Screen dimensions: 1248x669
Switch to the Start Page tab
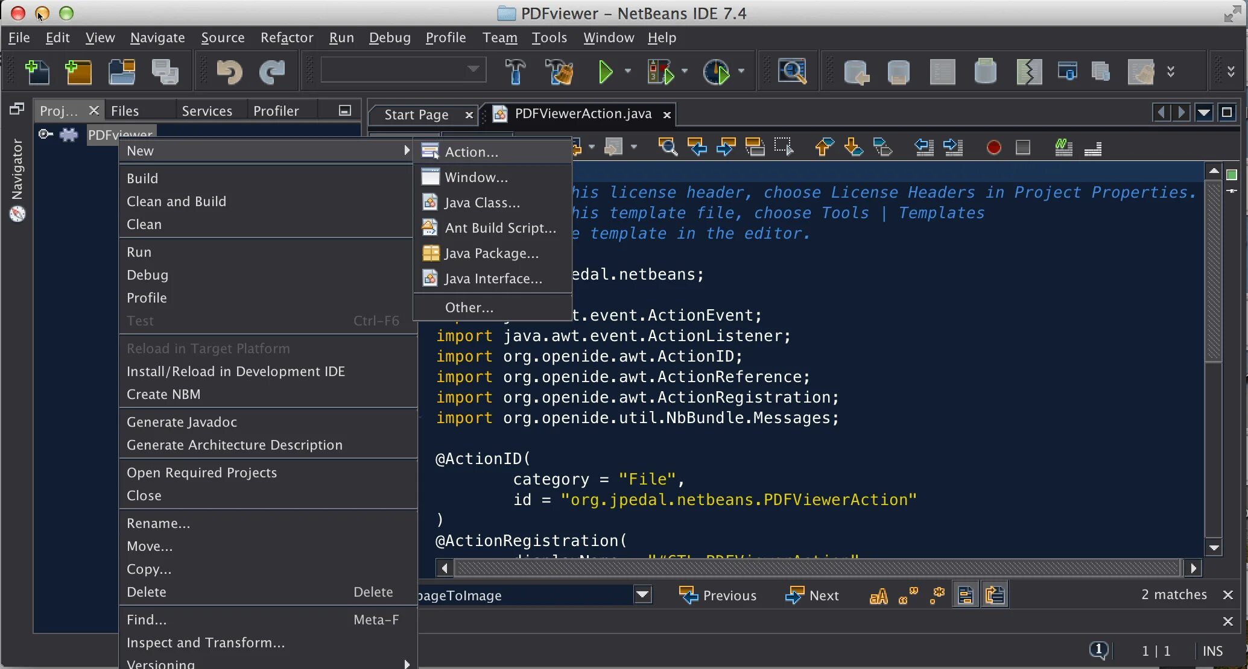tap(415, 114)
